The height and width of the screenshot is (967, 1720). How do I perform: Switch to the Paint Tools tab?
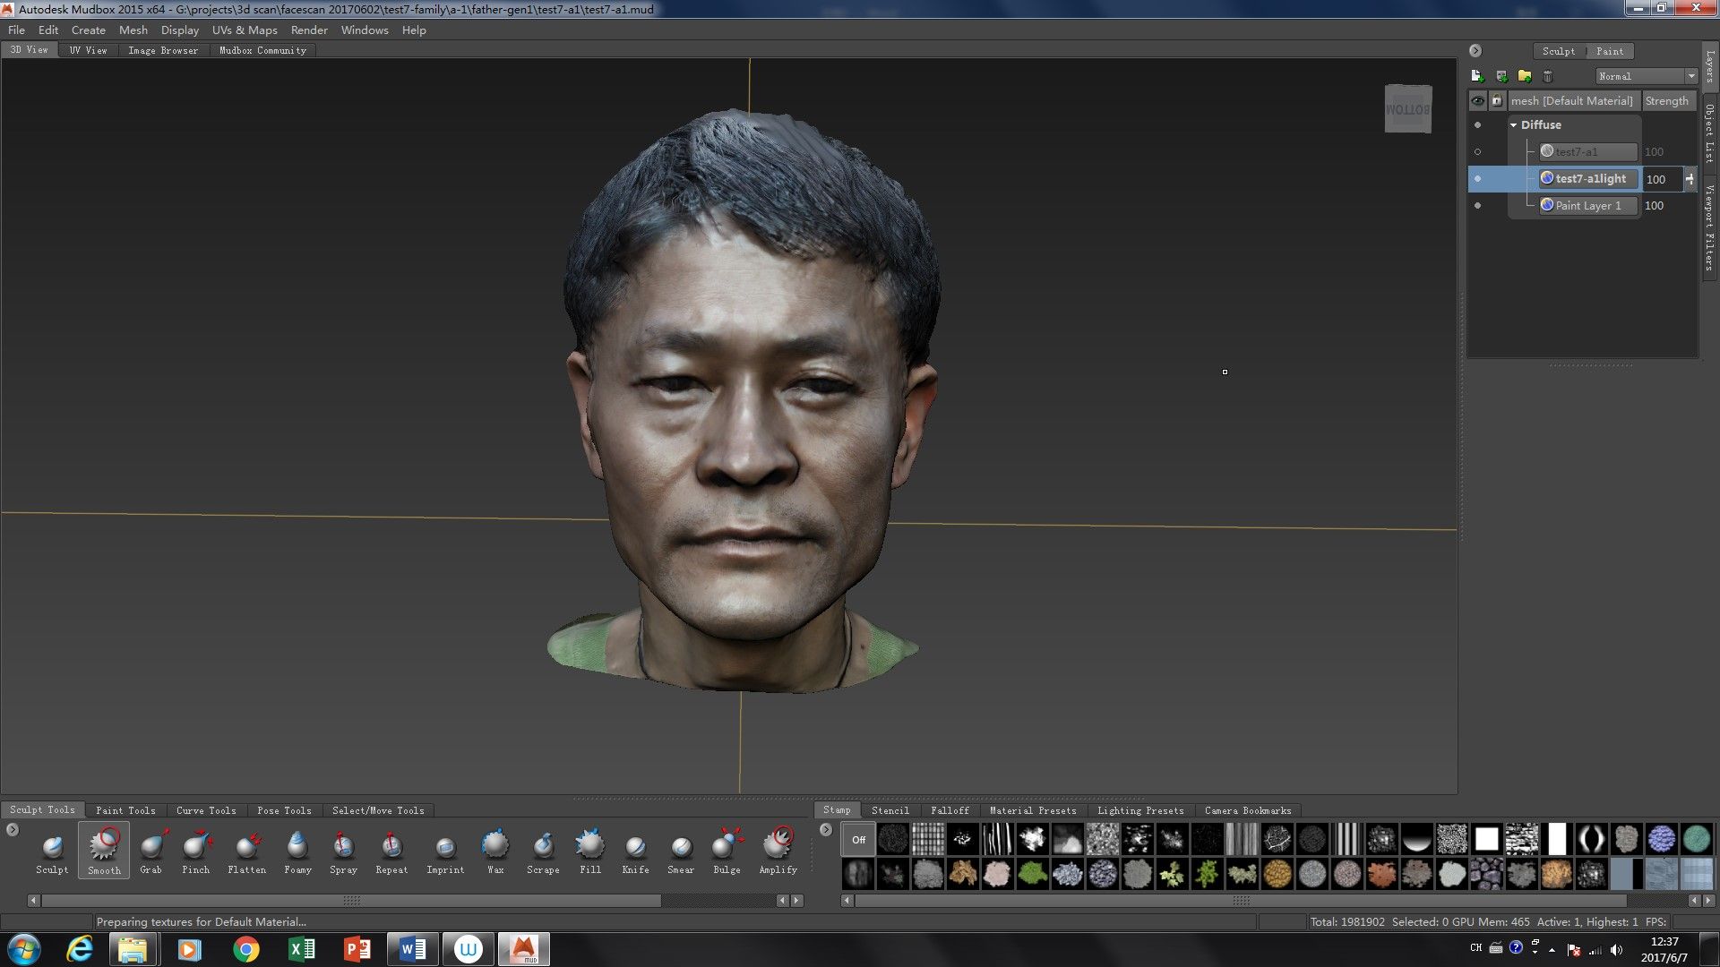[125, 809]
